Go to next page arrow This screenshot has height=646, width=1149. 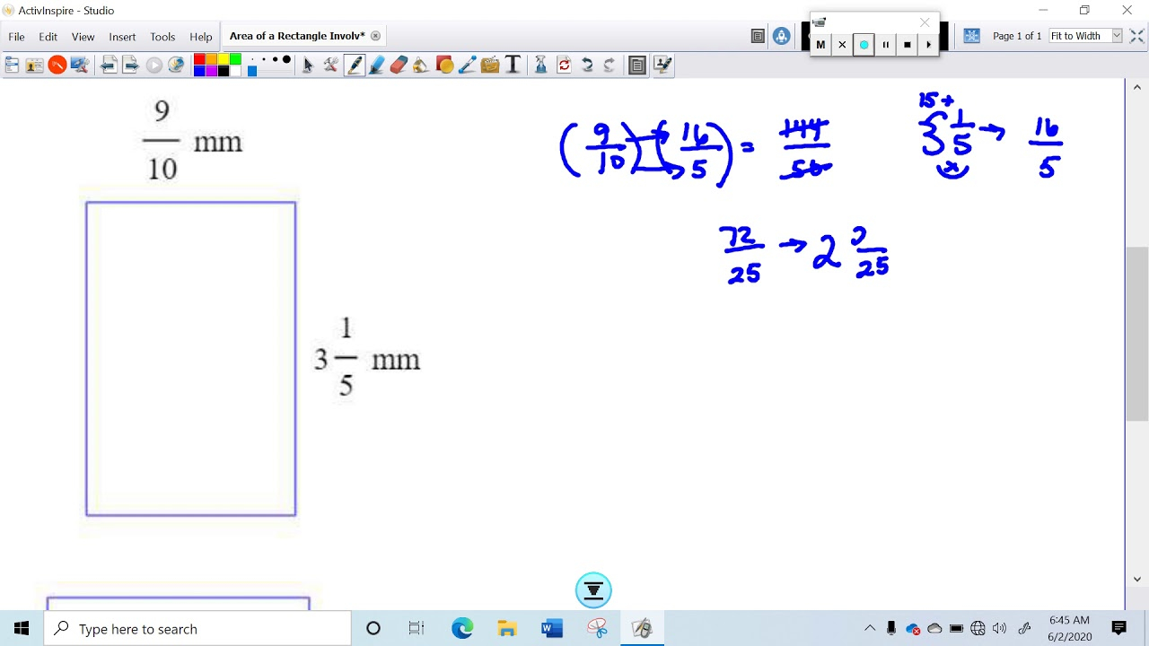[x=131, y=65]
